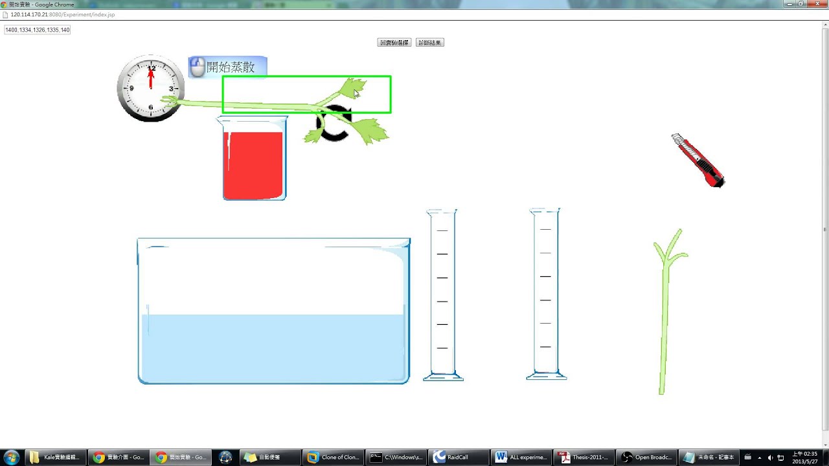The height and width of the screenshot is (466, 829).
Task: Click the system clock showing 02:35
Action: coord(805,458)
